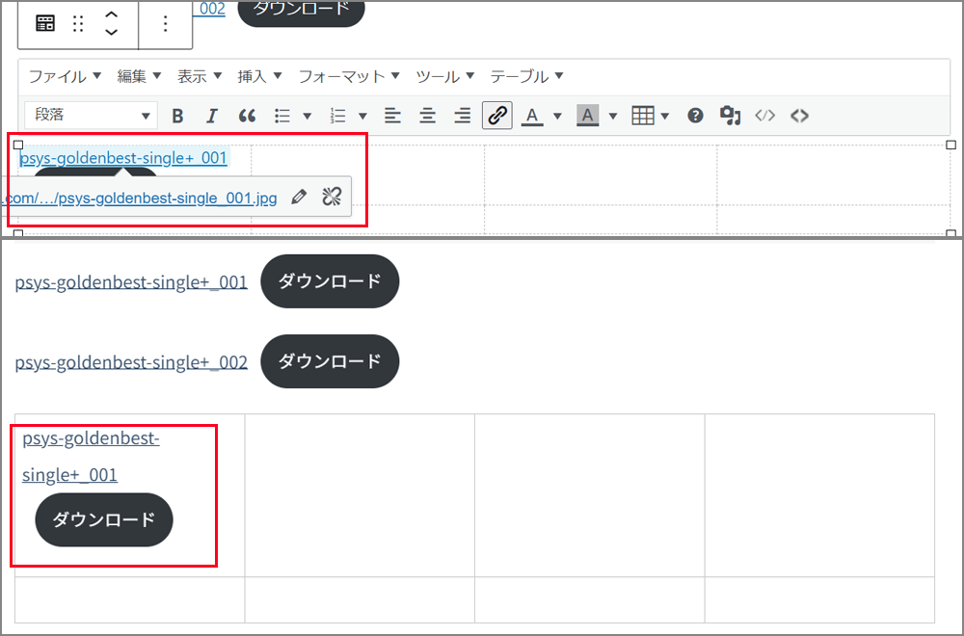Click the ダウンロード button beside psys-goldenbest-single+_002

click(330, 361)
